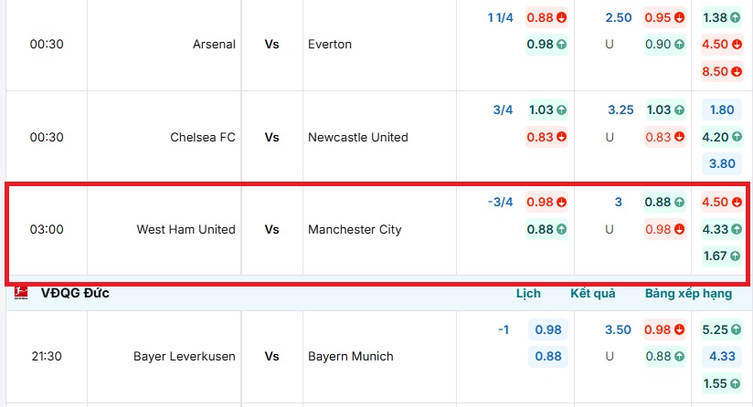
Task: Click Everton handicap odds 0.98
Action: (x=546, y=44)
